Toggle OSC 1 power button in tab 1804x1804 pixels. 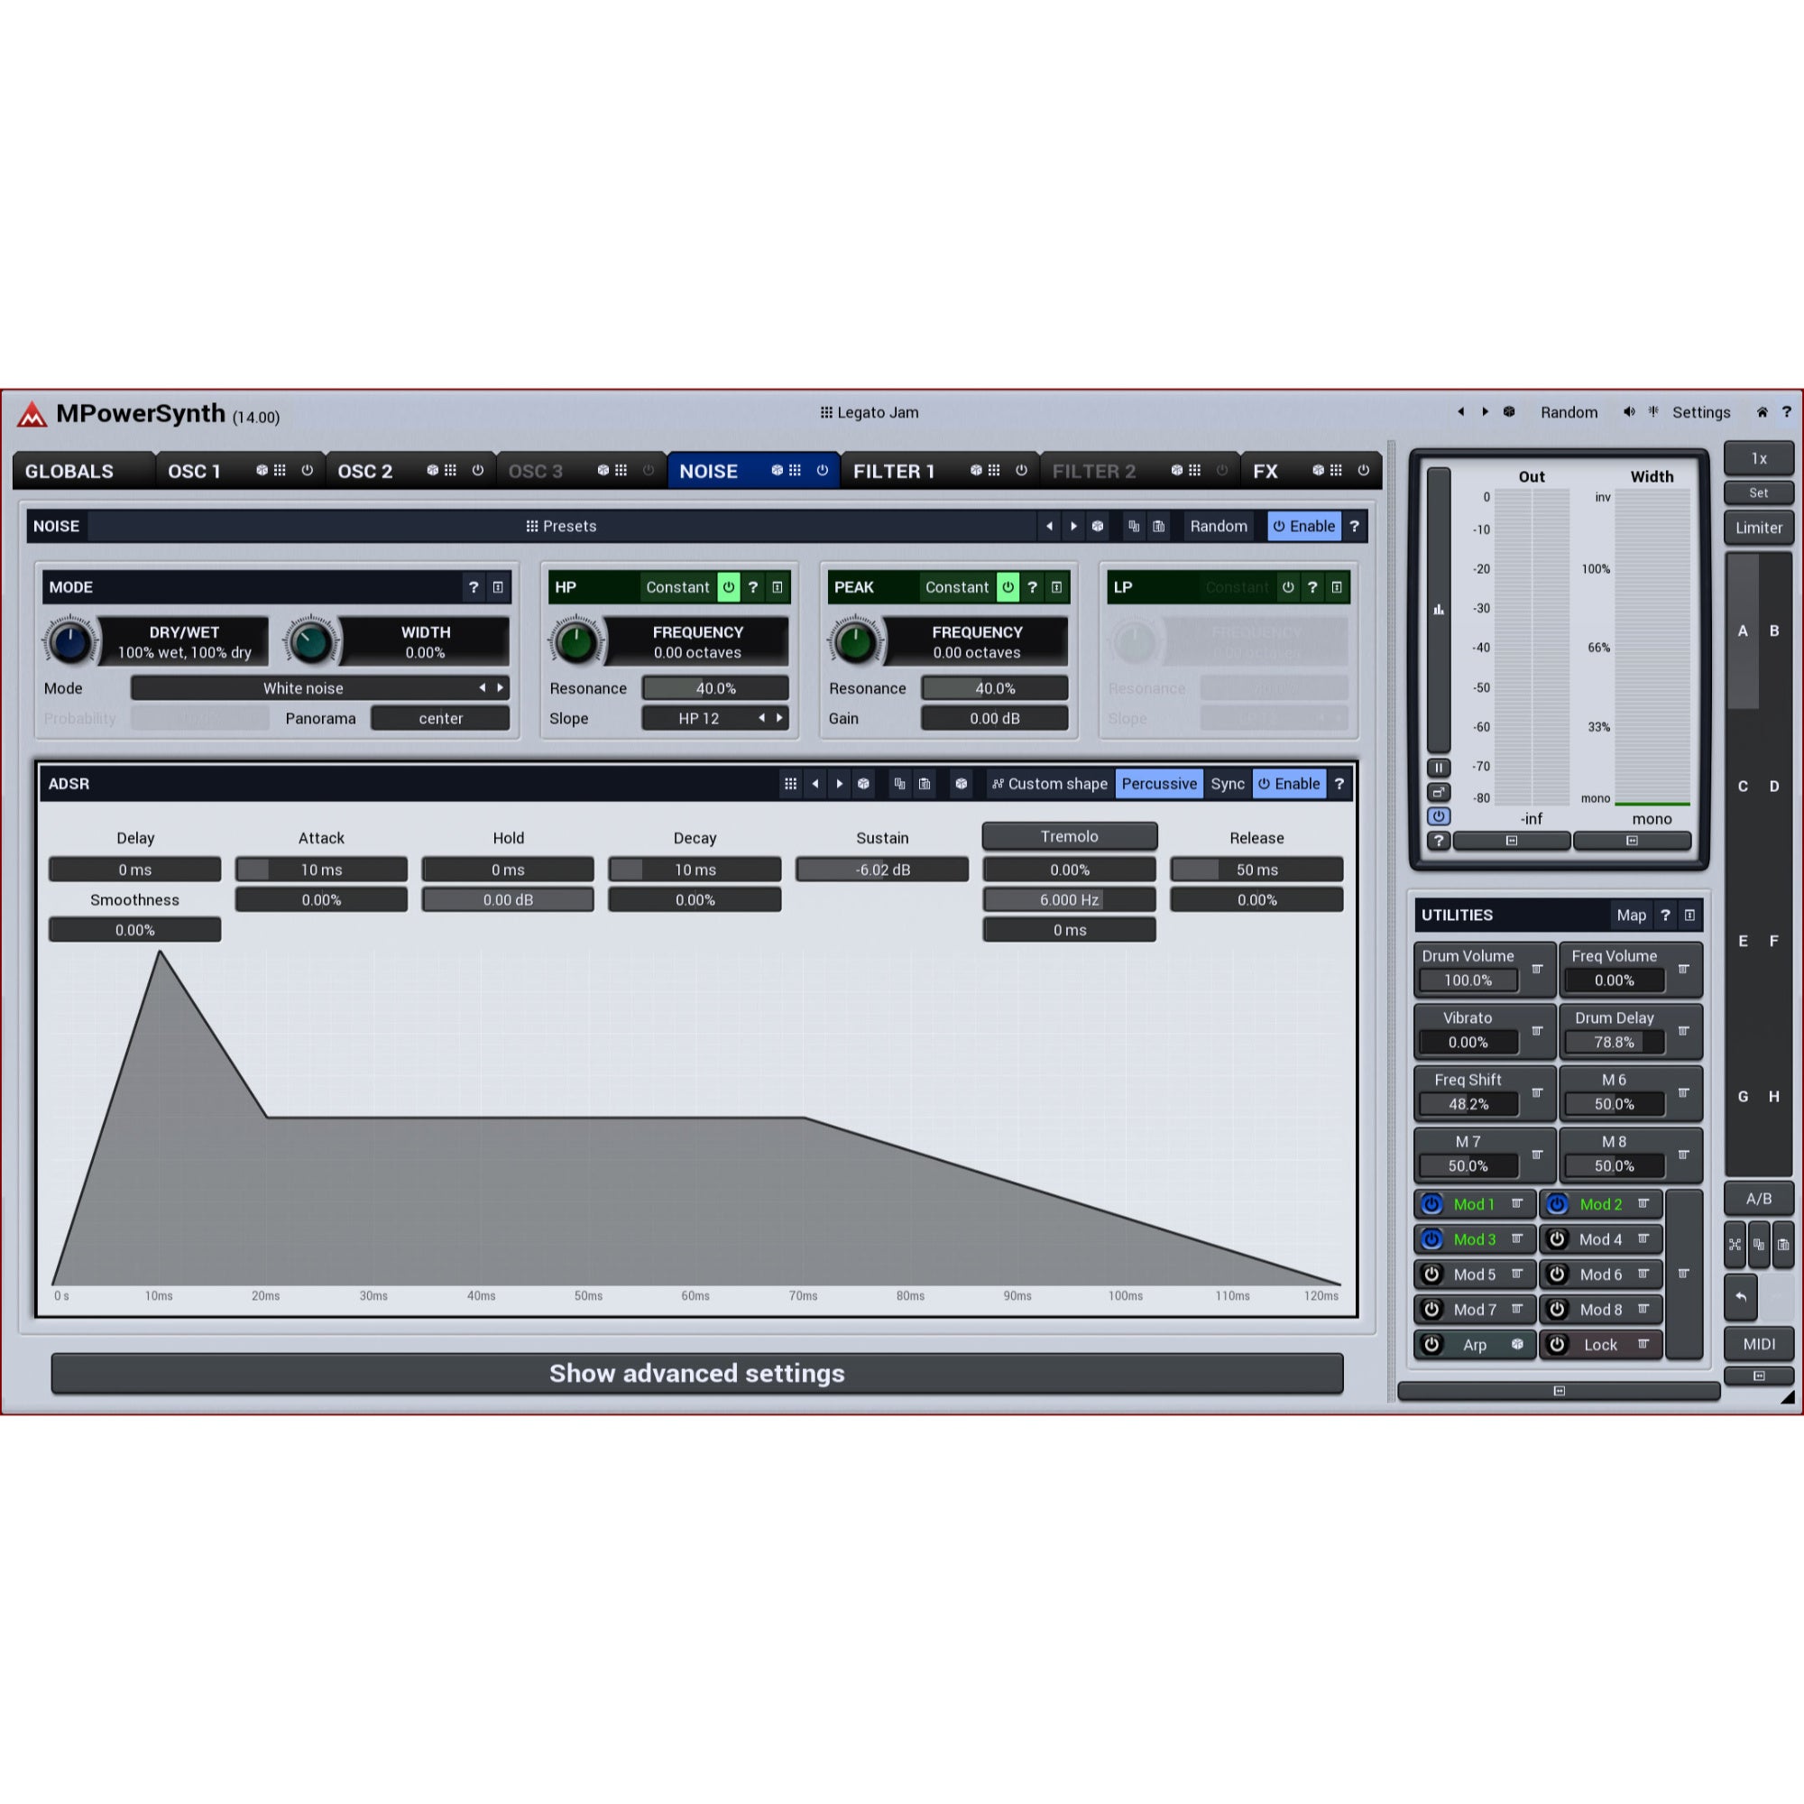[307, 471]
